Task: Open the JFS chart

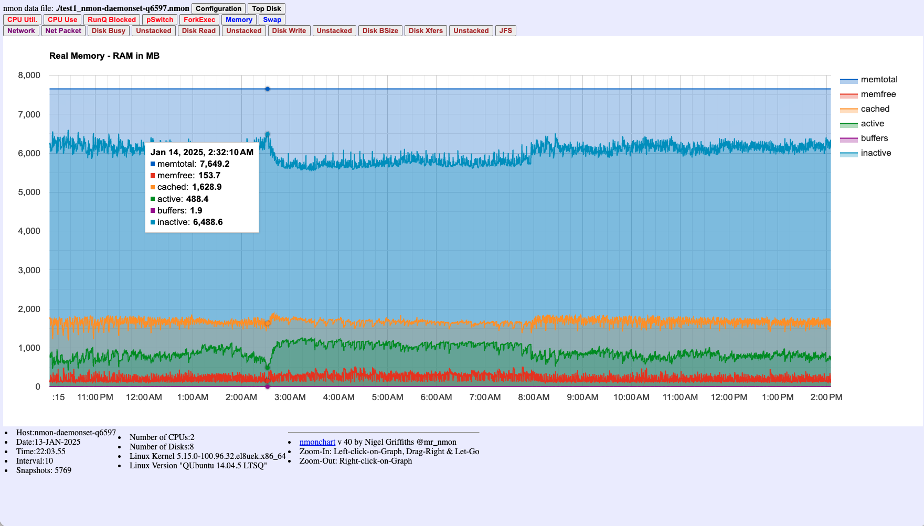Action: coord(505,30)
